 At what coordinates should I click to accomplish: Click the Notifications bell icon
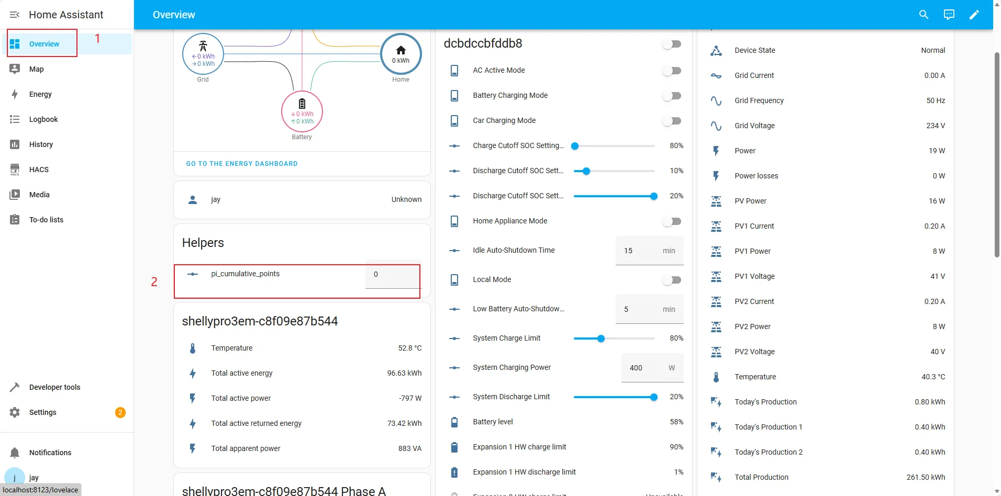[x=15, y=453]
